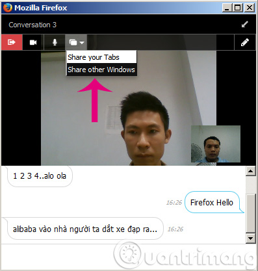Click the chat scrollbar down arrow

(x=251, y=239)
